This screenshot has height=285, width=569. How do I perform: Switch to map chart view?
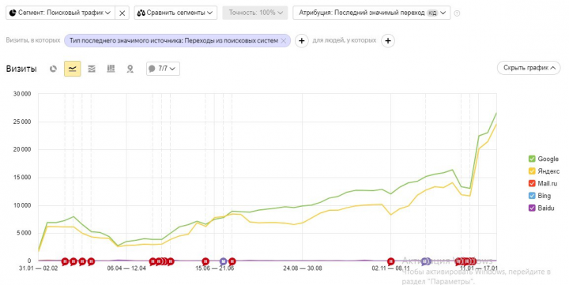(130, 69)
